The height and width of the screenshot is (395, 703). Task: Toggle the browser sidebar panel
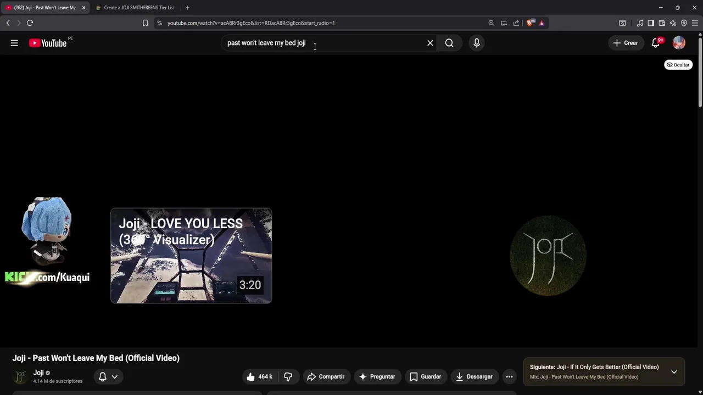[651, 23]
